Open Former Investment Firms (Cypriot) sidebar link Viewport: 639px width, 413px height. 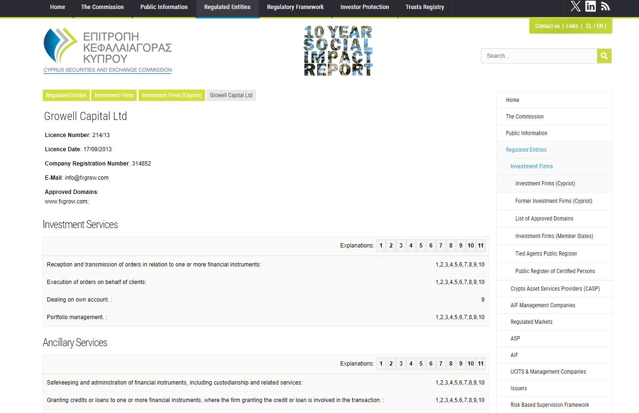click(554, 201)
